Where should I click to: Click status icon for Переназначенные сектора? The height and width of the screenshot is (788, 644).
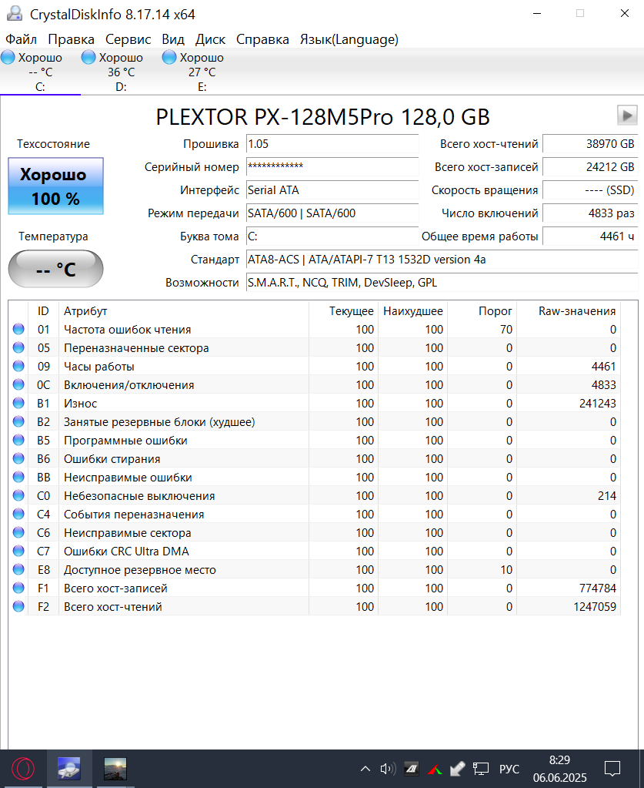tap(18, 347)
